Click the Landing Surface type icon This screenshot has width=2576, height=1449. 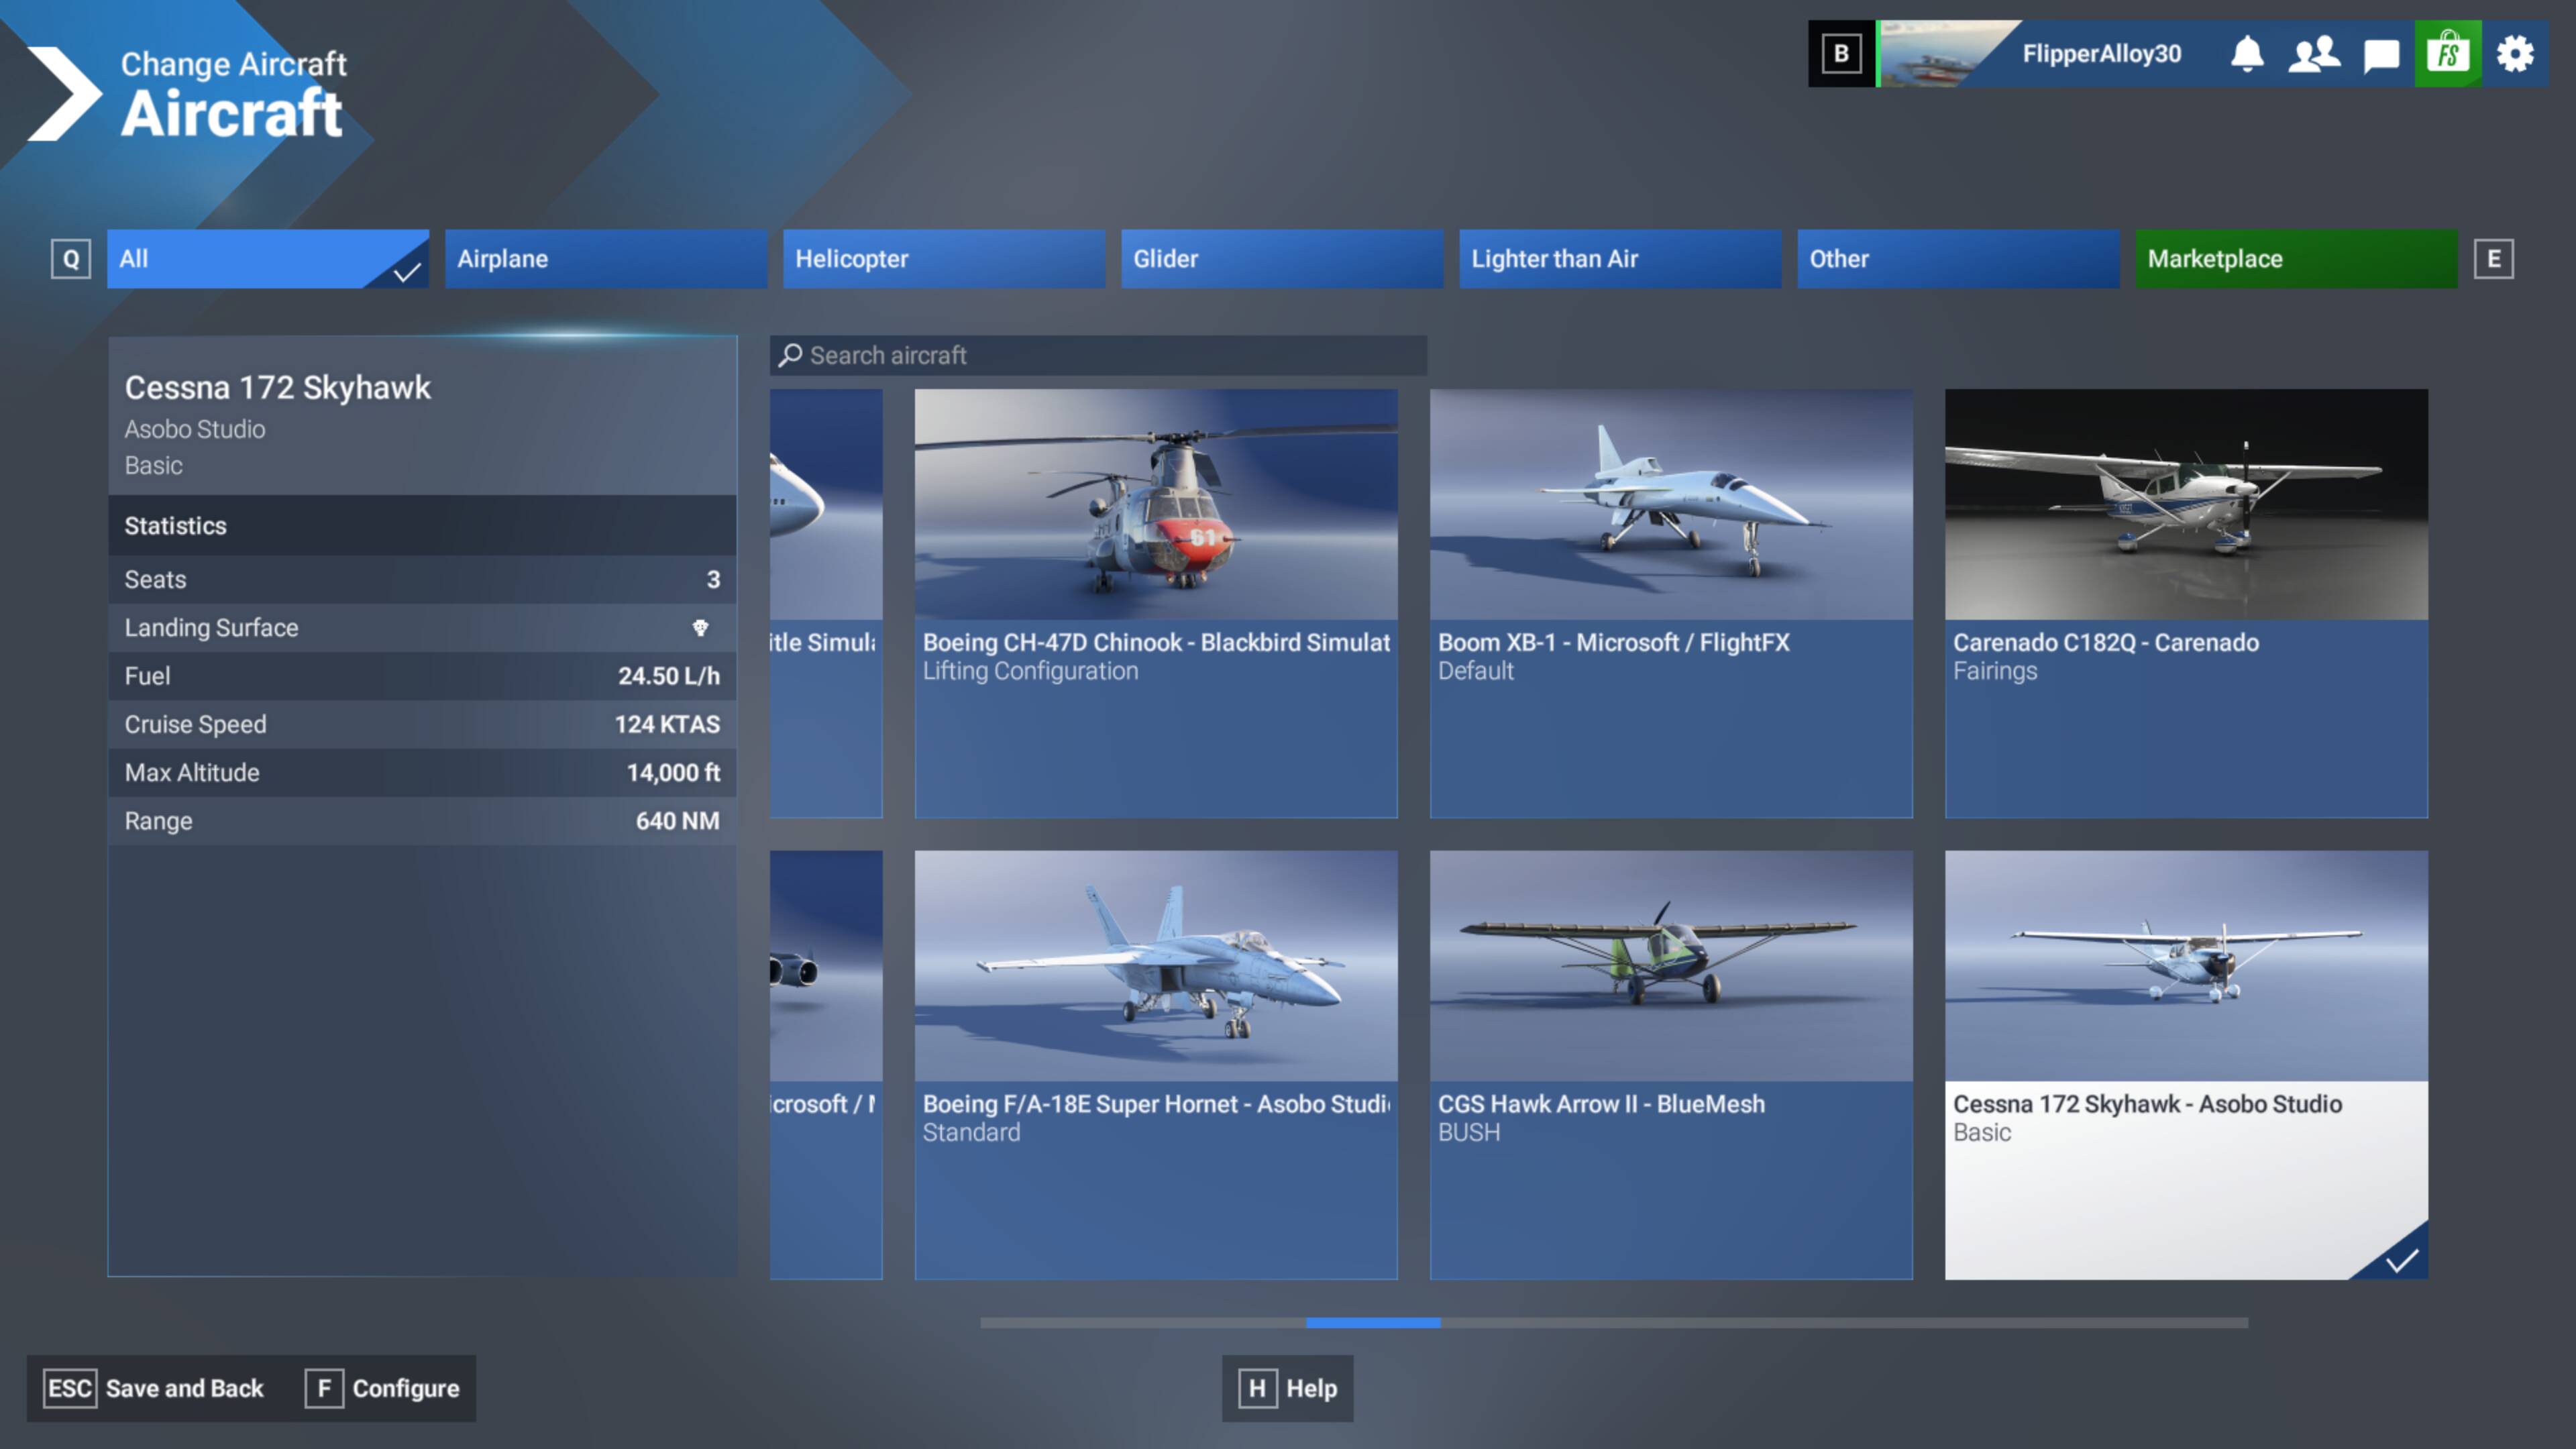coord(700,628)
